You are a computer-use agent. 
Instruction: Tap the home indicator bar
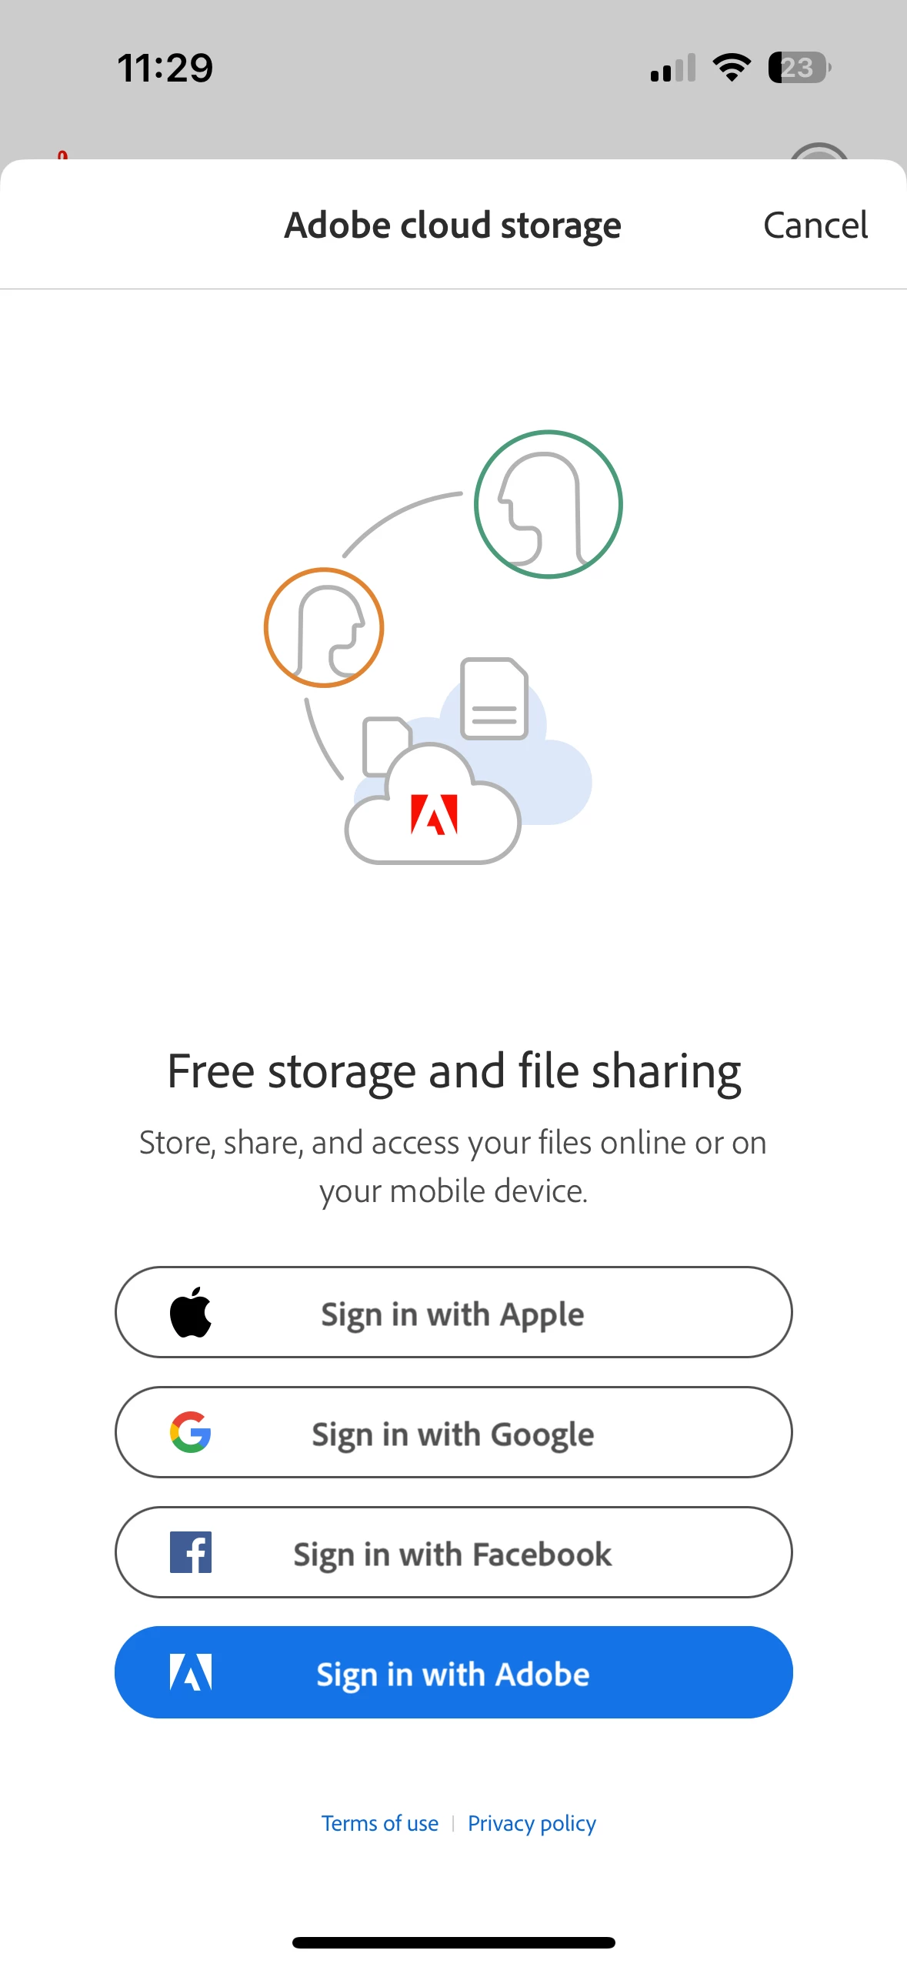tap(454, 1942)
